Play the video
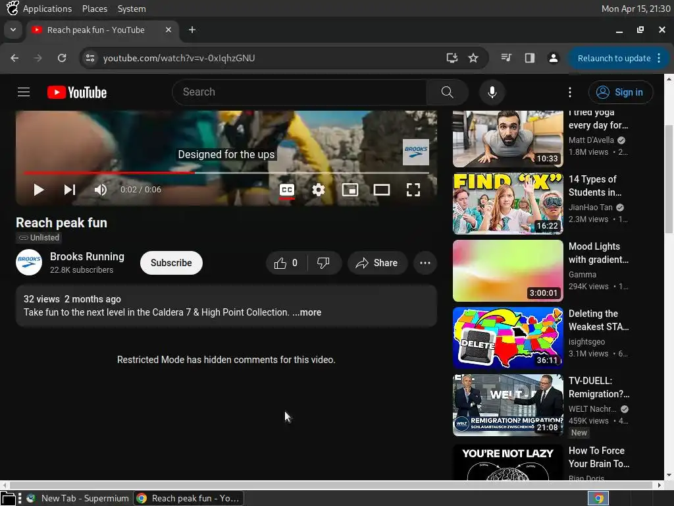Viewport: 674px width, 506px height. coord(39,190)
